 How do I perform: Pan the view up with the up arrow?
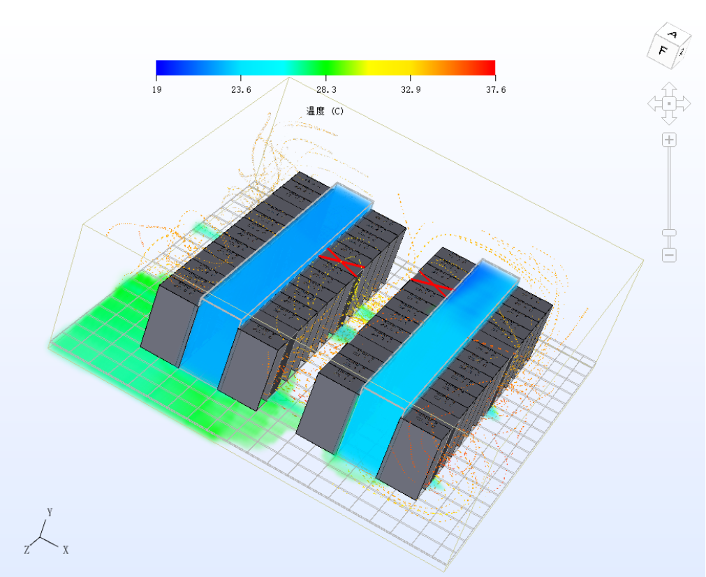coord(669,88)
